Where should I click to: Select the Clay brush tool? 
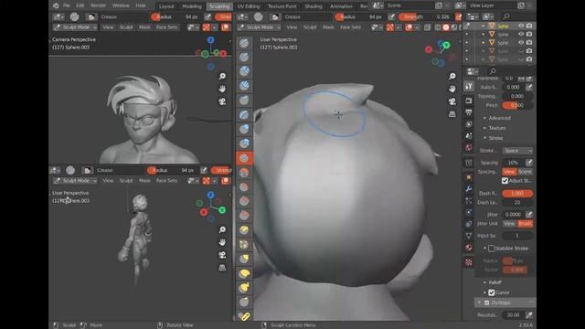[x=244, y=71]
